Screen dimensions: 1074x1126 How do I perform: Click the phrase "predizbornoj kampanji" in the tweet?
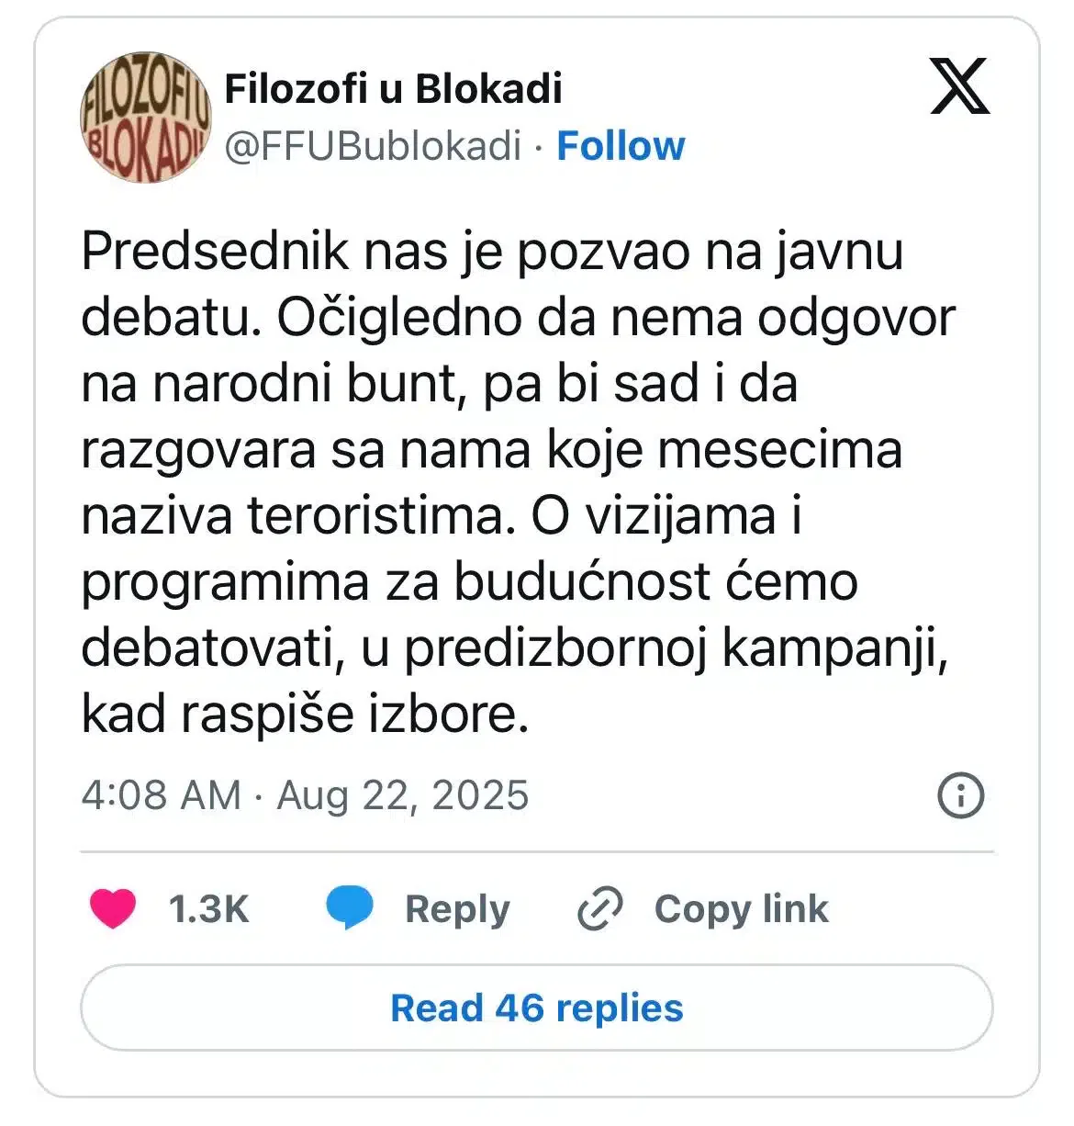[x=676, y=648]
